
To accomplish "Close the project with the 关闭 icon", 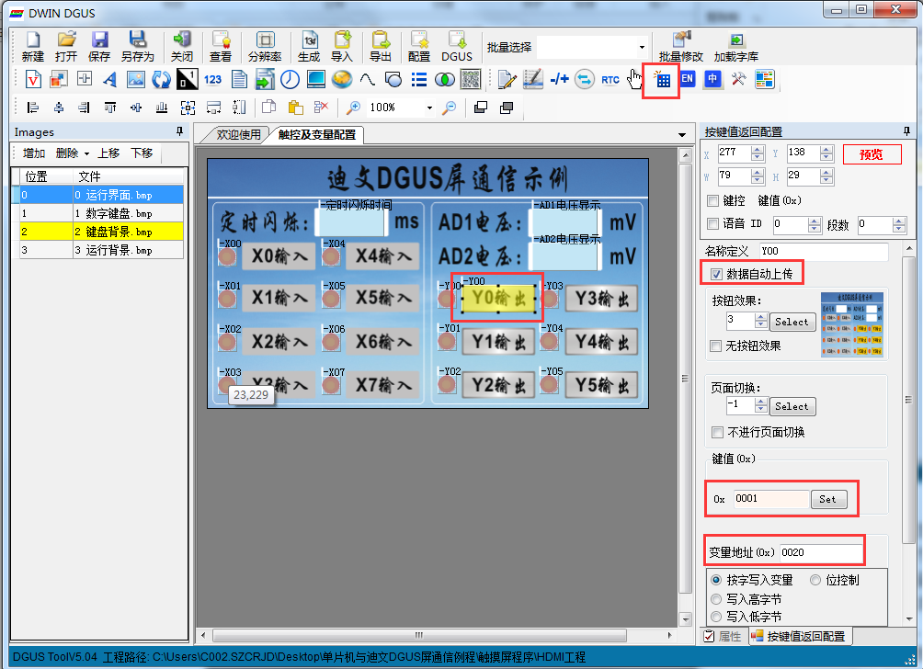I will pyautogui.click(x=182, y=47).
